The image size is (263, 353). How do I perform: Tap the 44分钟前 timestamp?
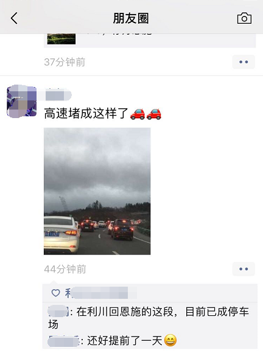[x=65, y=269]
